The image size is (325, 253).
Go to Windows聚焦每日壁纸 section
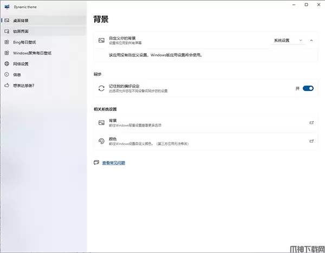tap(43, 53)
